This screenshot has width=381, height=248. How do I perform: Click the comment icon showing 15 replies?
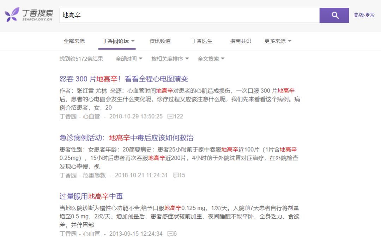tap(176, 175)
